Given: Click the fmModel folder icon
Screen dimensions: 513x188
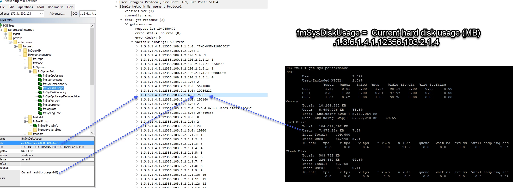Looking at the screenshot, I should tap(30, 63).
